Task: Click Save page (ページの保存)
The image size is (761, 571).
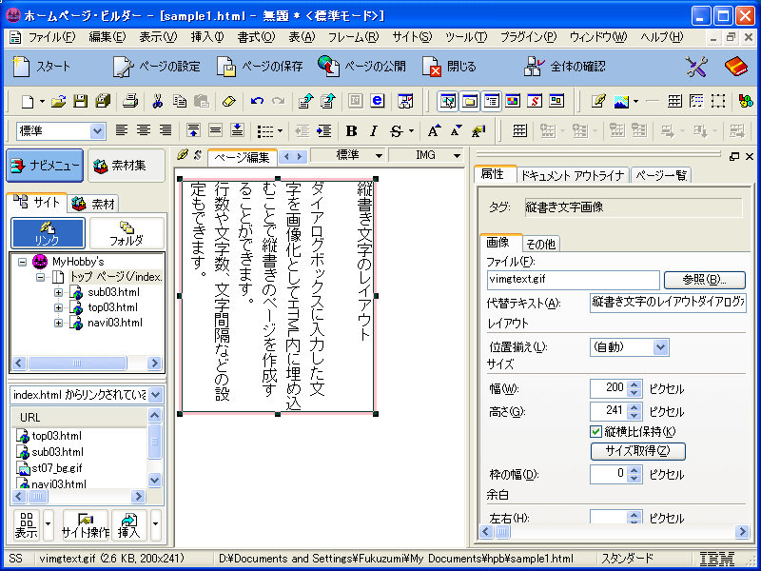Action: pyautogui.click(x=260, y=67)
